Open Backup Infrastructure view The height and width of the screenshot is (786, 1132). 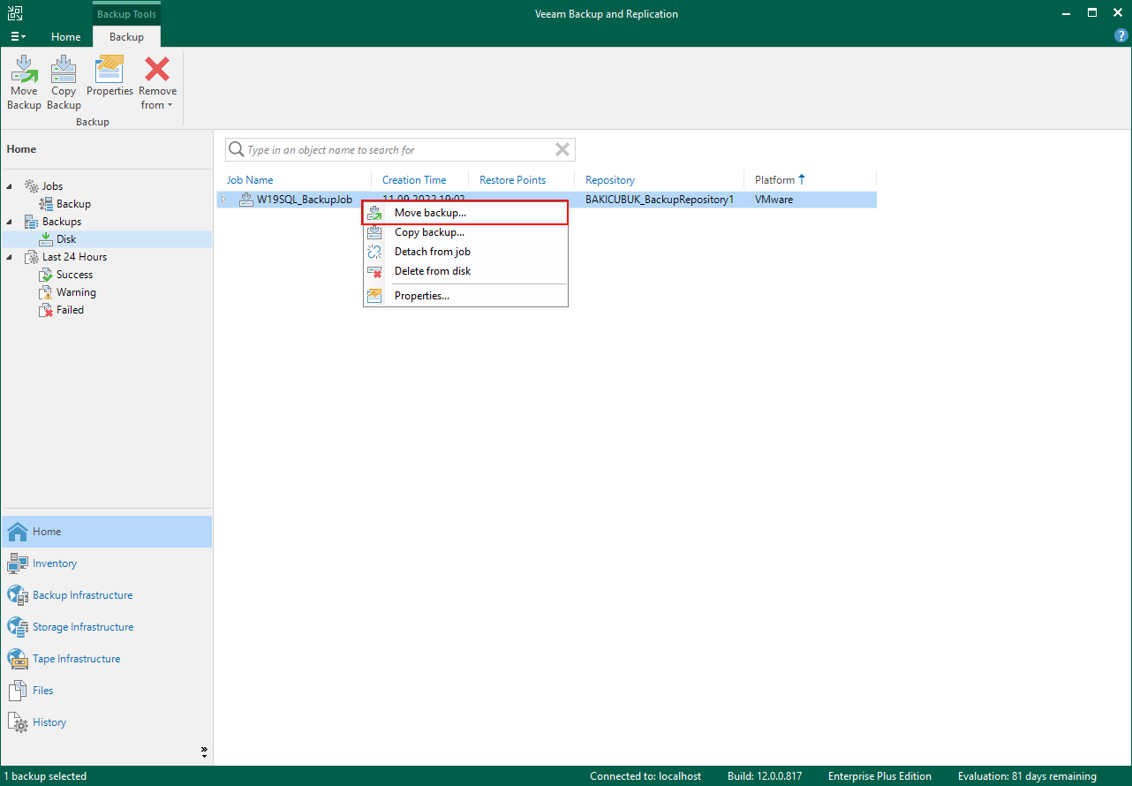[x=82, y=595]
